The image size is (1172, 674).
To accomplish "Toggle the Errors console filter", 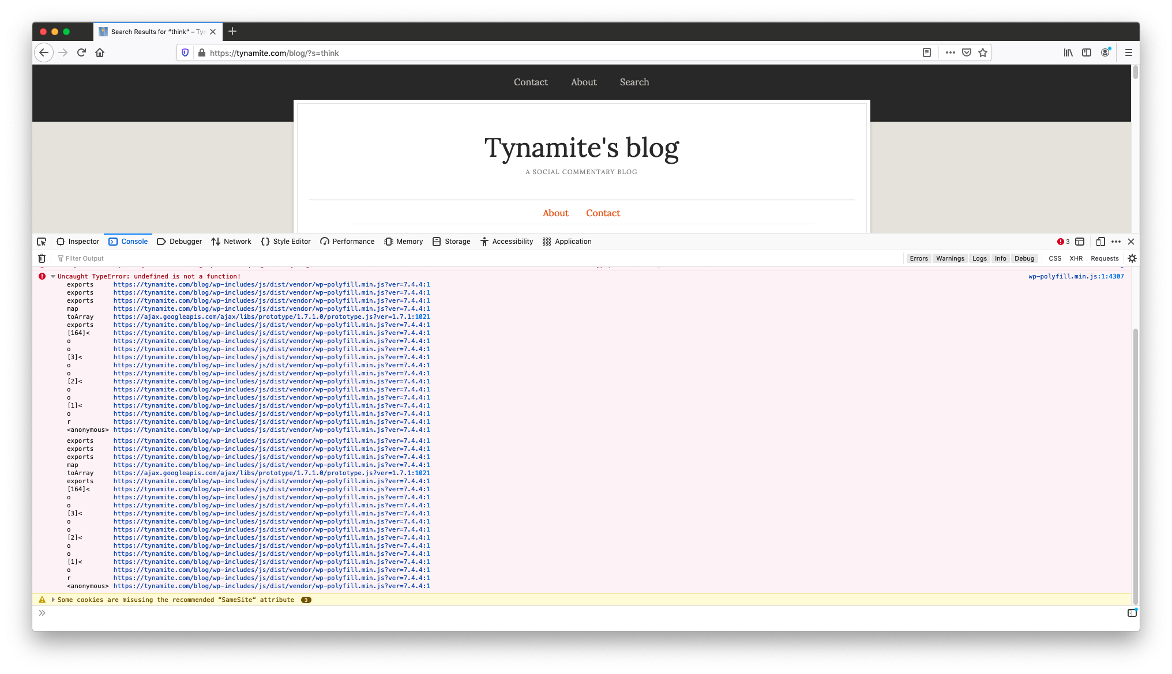I will pos(919,258).
